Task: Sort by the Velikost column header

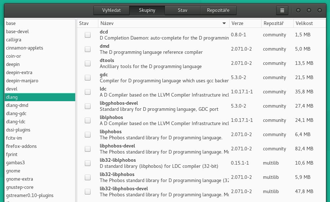Action: coord(309,24)
